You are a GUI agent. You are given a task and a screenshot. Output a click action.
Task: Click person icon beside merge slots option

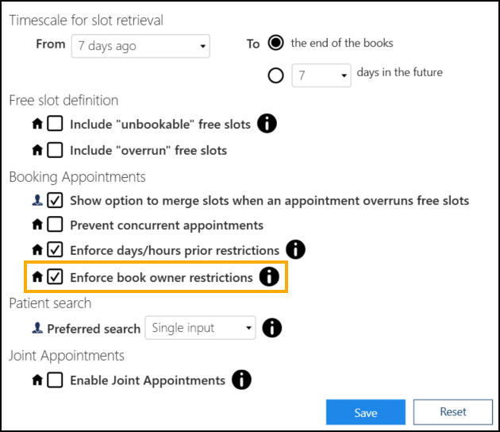tap(37, 200)
